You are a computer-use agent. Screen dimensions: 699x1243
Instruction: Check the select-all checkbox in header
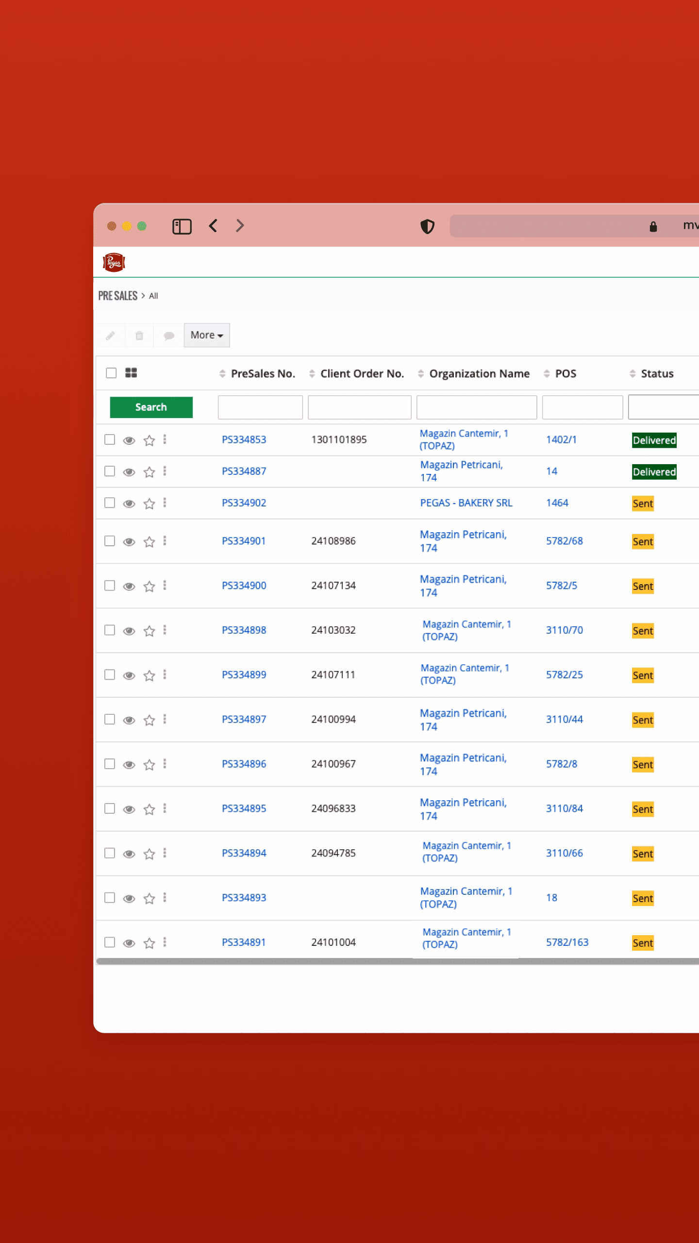[111, 373]
